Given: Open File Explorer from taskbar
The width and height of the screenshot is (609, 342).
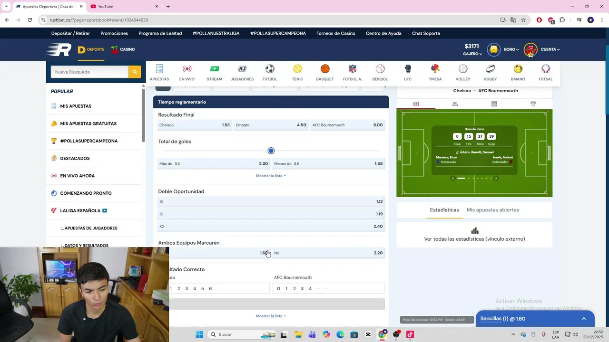Looking at the screenshot, I should coord(298,334).
